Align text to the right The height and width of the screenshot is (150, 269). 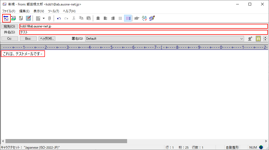[113, 18]
